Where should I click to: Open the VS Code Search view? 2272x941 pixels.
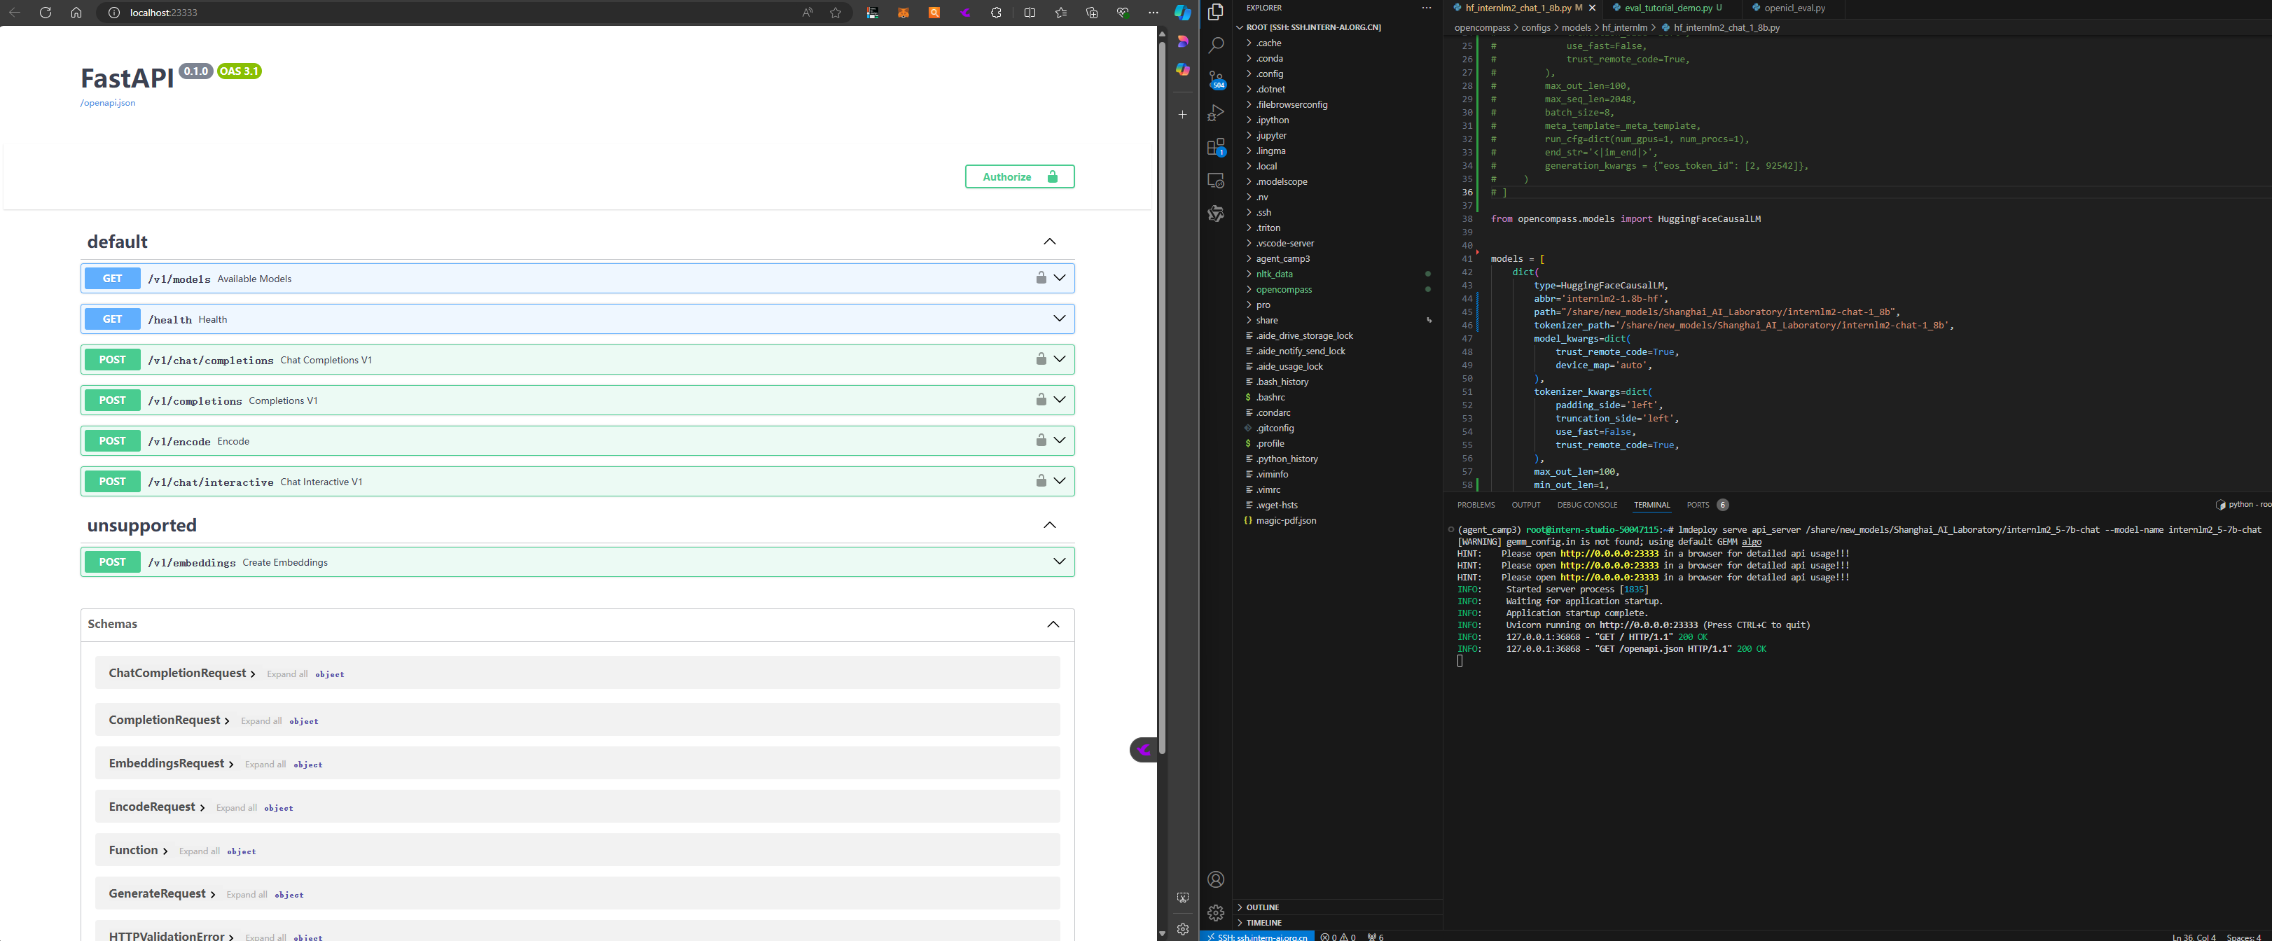(1215, 46)
